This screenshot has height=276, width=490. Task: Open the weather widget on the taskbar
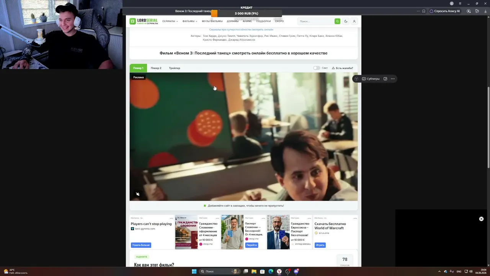[15, 271]
